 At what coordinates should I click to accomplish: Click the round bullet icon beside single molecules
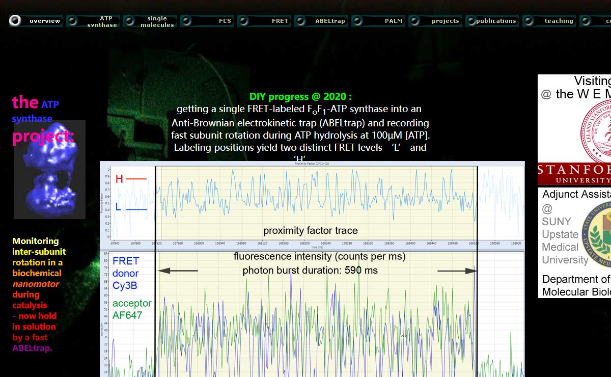[130, 21]
